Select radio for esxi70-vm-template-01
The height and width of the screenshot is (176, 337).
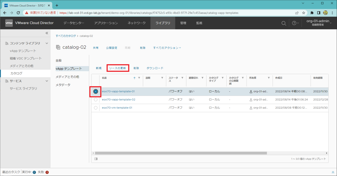[96, 108]
